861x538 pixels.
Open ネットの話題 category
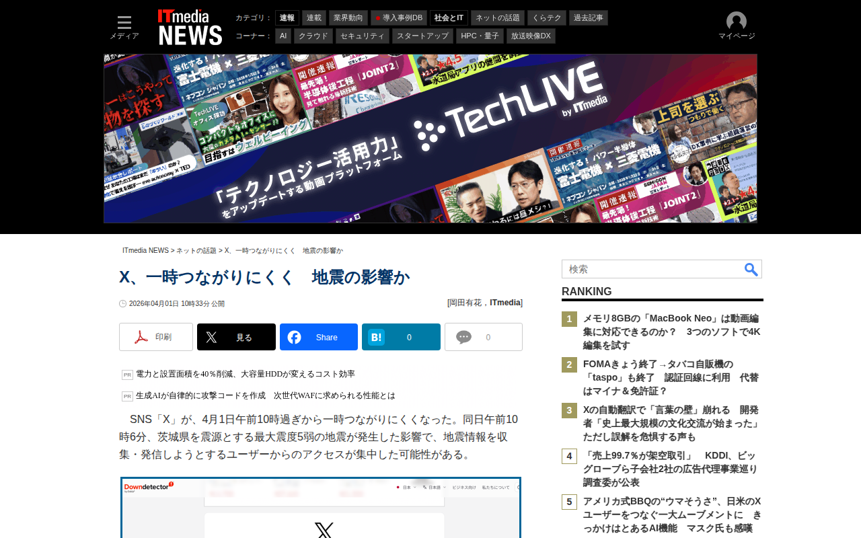(x=498, y=17)
